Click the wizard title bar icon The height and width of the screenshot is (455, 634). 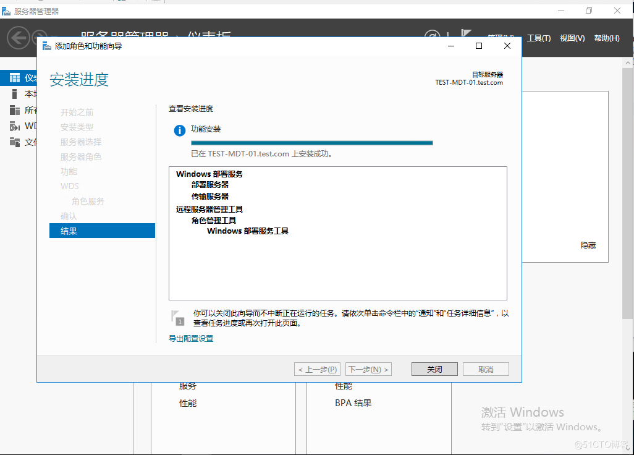click(47, 46)
